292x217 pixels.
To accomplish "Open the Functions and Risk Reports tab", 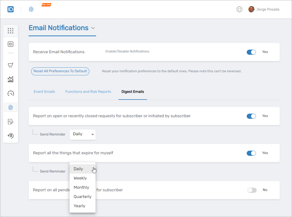I will 88,92.
